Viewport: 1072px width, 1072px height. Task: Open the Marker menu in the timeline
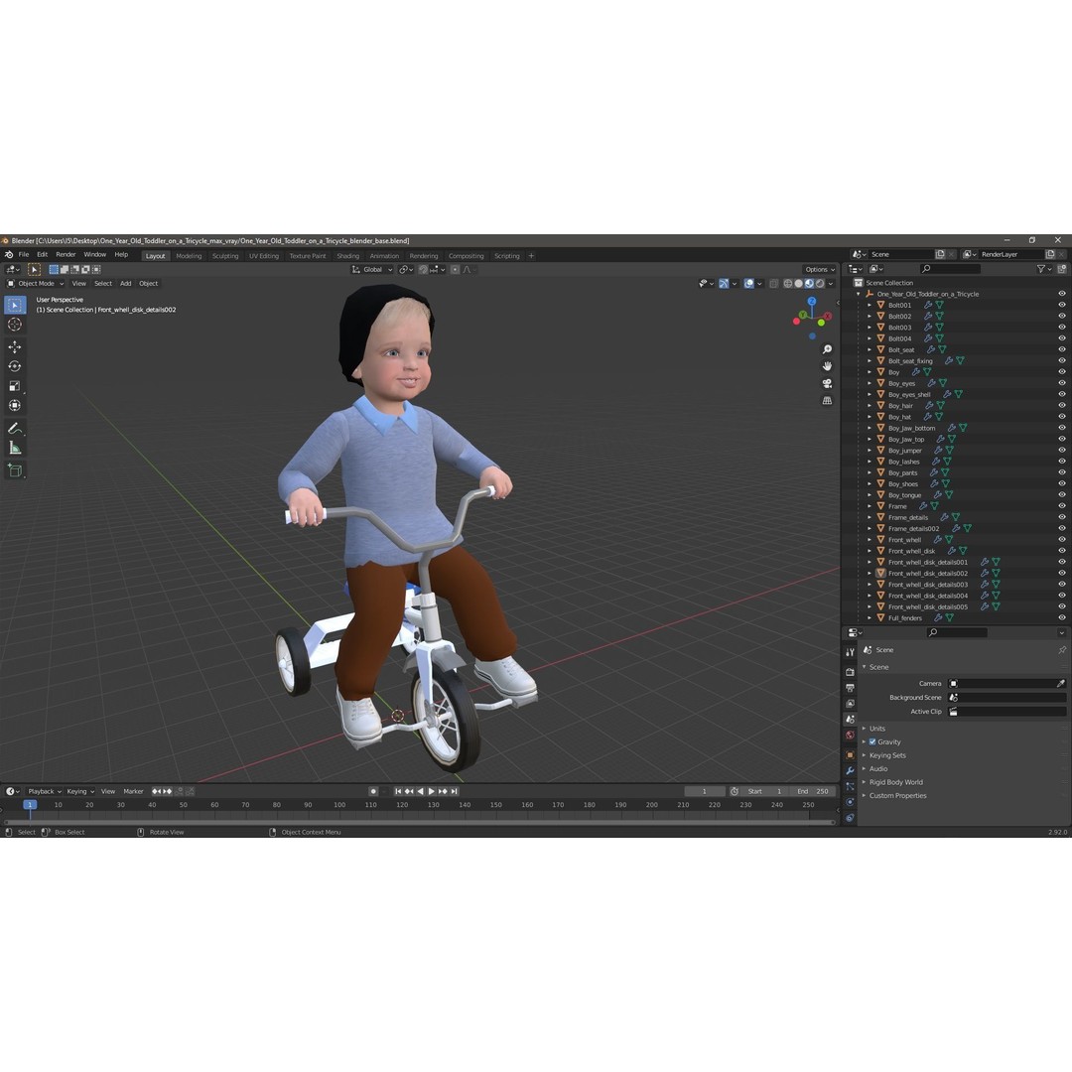[133, 791]
